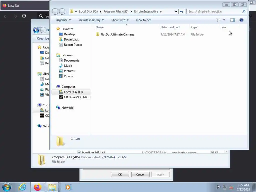This screenshot has height=192, width=256.
Task: Select Computer in front window tree
Action: pos(68,87)
